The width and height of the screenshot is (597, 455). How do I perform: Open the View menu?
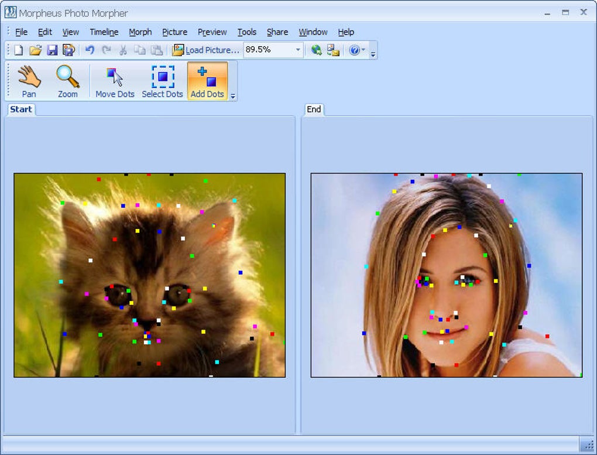pyautogui.click(x=71, y=32)
